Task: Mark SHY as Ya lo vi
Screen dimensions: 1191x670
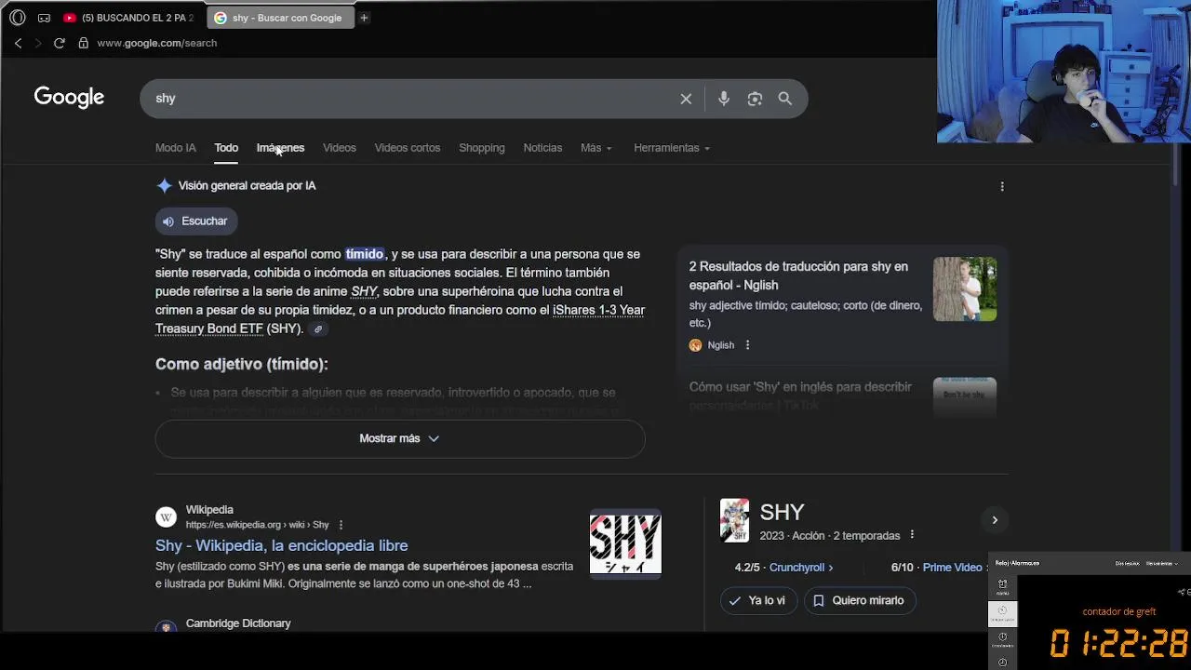Action: [758, 601]
